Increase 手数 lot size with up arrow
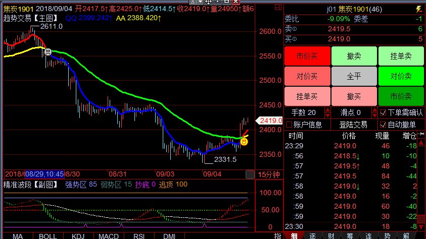Viewport: 426px width, 239px height. (327, 110)
